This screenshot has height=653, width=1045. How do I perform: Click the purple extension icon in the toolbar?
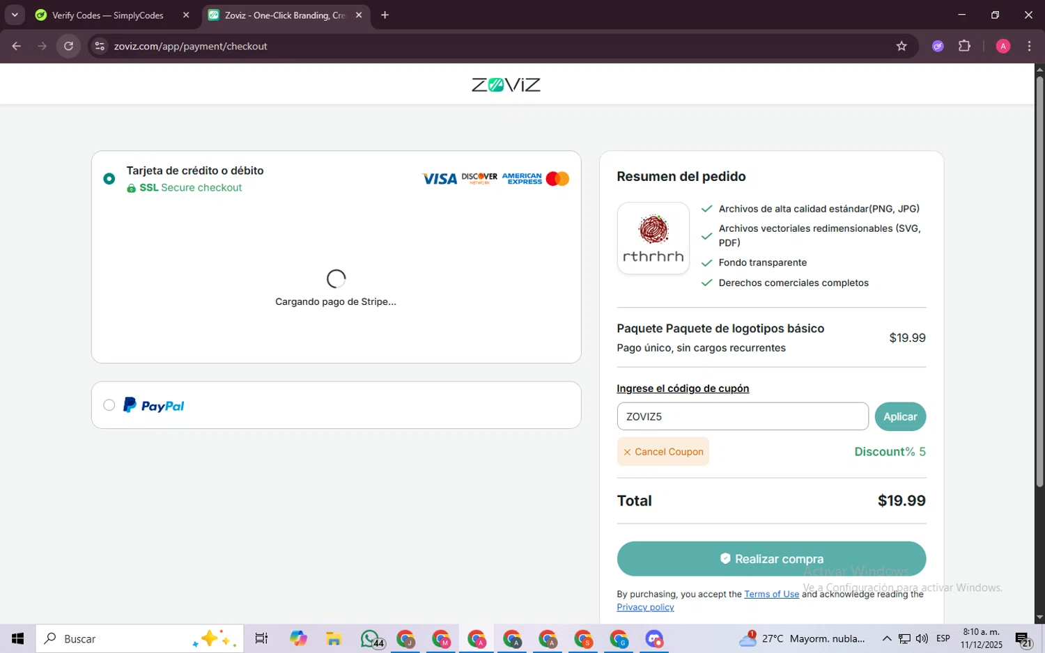pyautogui.click(x=938, y=46)
